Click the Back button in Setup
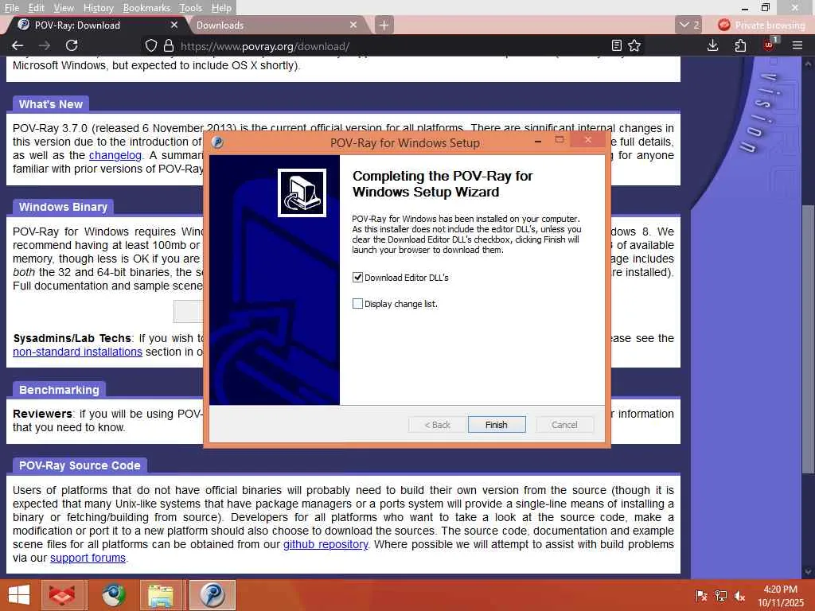The height and width of the screenshot is (611, 815). click(x=437, y=425)
